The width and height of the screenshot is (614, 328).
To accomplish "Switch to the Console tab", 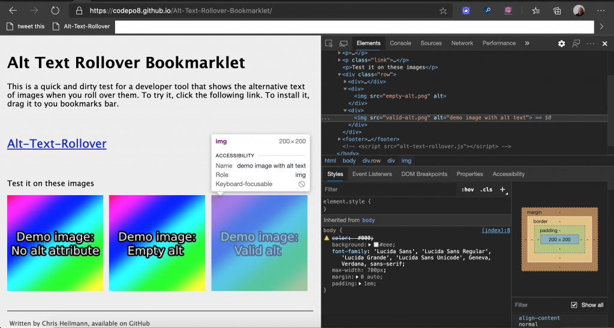I will 401,43.
